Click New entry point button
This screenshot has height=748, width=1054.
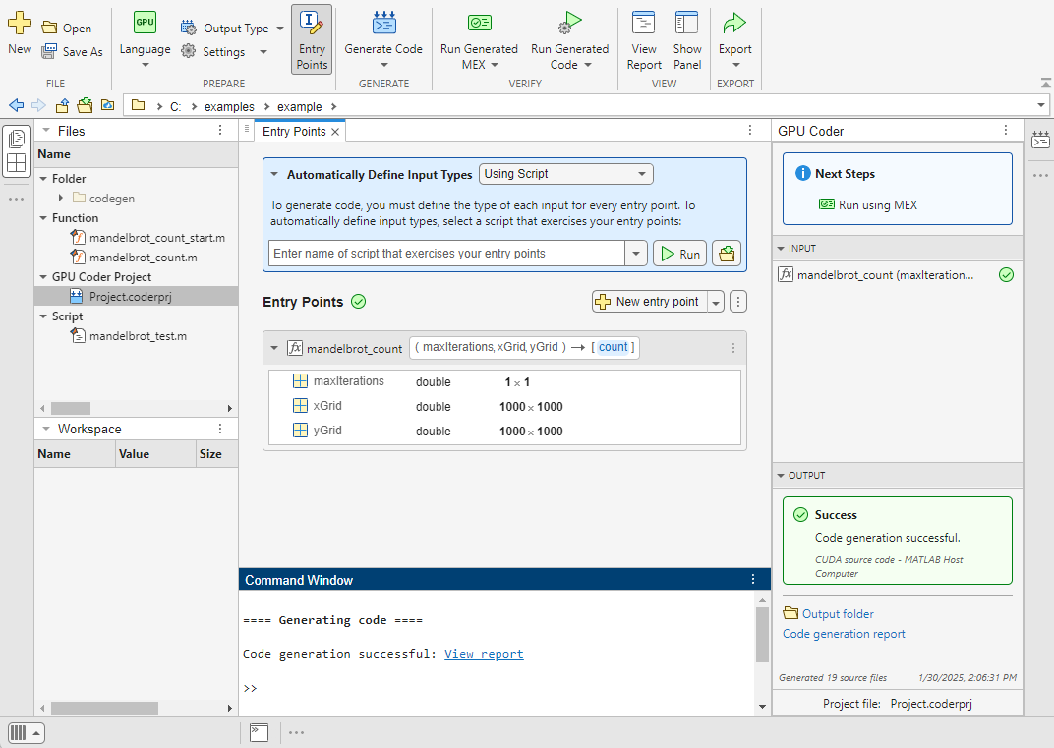[649, 302]
